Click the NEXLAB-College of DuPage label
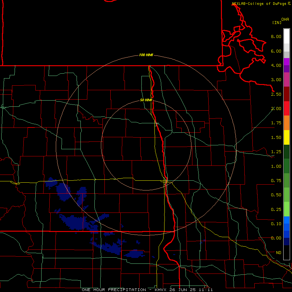Screen dimensions: 292x292 (x=259, y=4)
